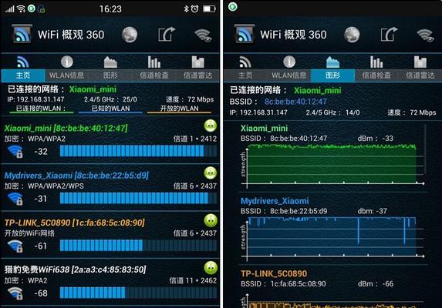442x308 pixels.
Task: Open the WLAN信息 tab in left screen
Action: 67,68
